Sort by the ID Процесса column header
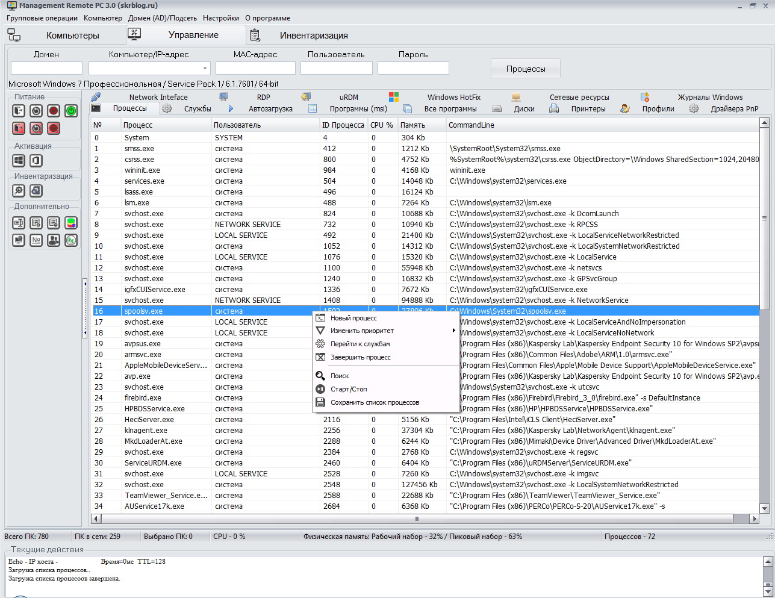Screen dimensions: 775x598 (344, 125)
